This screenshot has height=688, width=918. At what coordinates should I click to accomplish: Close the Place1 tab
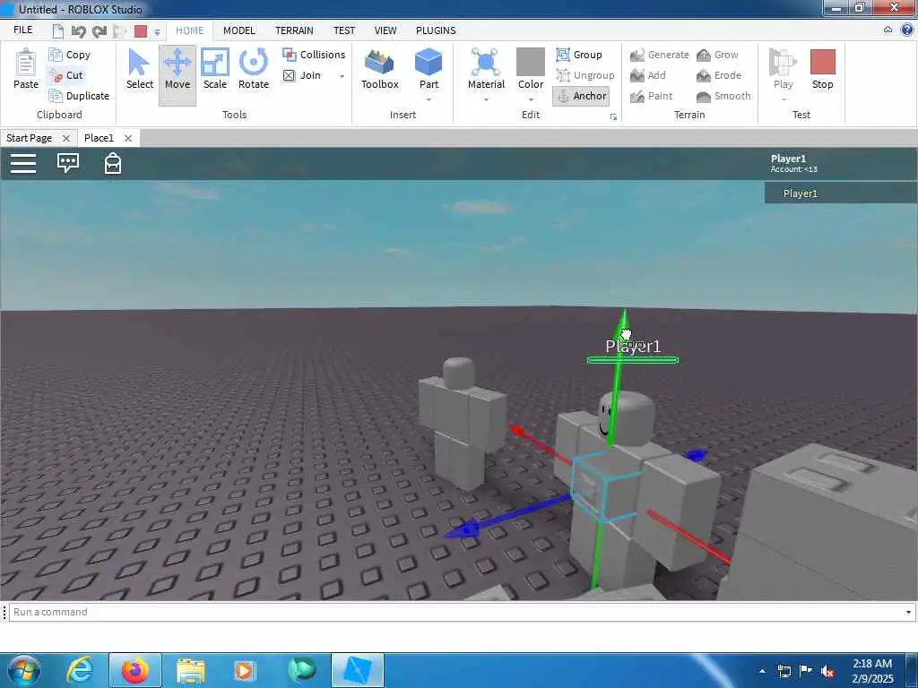pos(128,138)
